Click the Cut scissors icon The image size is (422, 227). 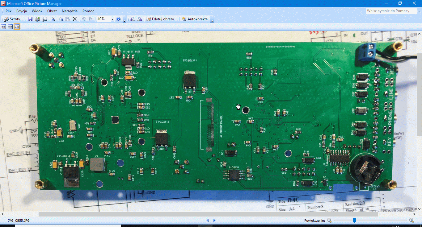[53, 19]
